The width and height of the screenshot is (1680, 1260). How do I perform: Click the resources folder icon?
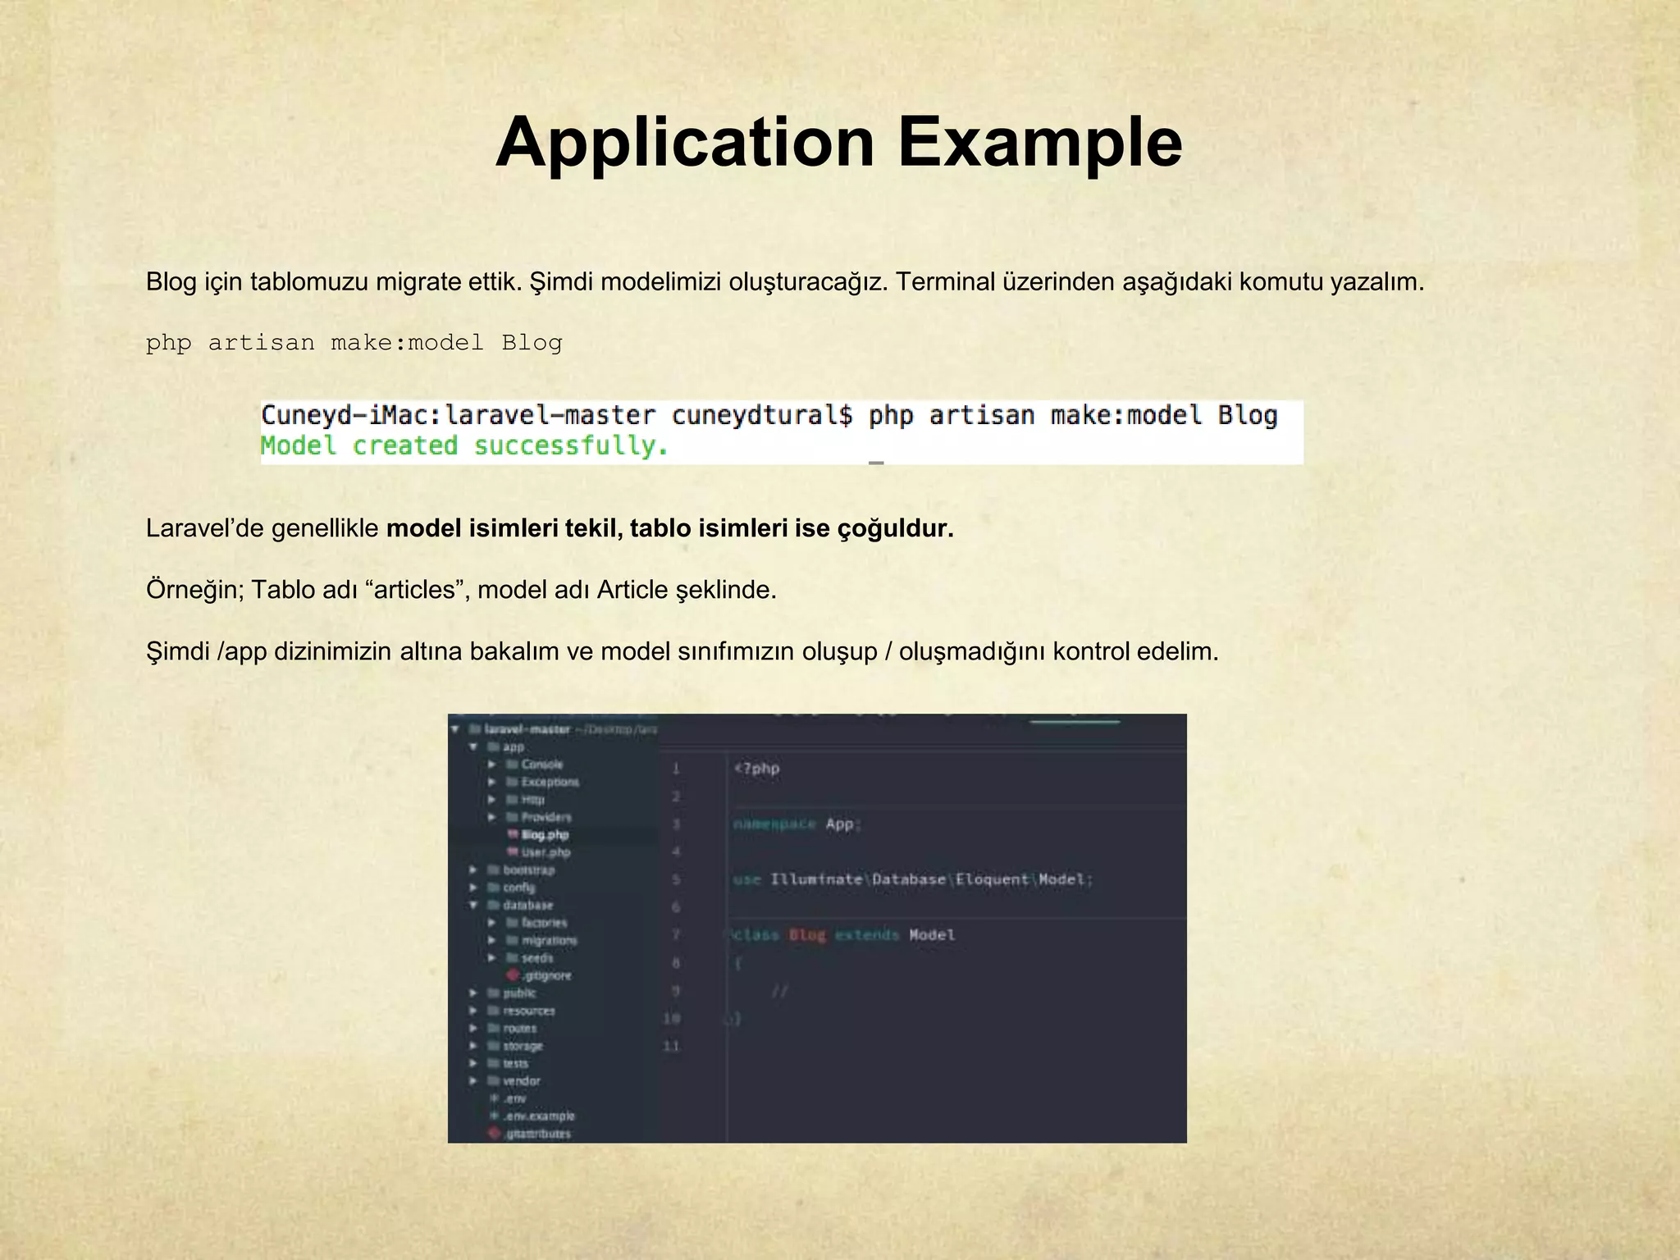point(493,1011)
